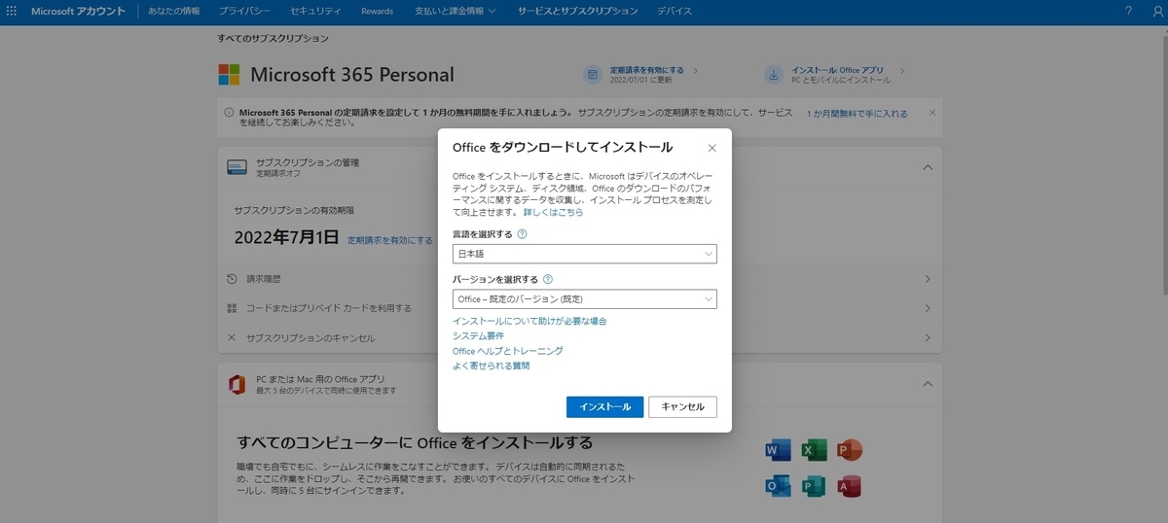1168x523 pixels.
Task: Click the Microsoft logo beside Microsoft 365 Personal
Action: point(229,75)
